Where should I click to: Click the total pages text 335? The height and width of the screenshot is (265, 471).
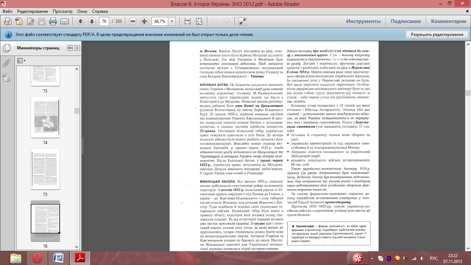[118, 21]
